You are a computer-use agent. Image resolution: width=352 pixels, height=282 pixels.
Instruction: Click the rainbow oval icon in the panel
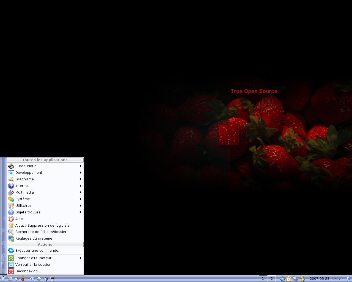(39, 279)
